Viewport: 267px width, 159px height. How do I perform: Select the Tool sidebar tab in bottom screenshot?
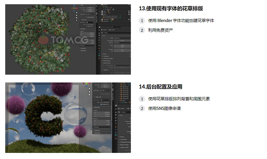113,85
